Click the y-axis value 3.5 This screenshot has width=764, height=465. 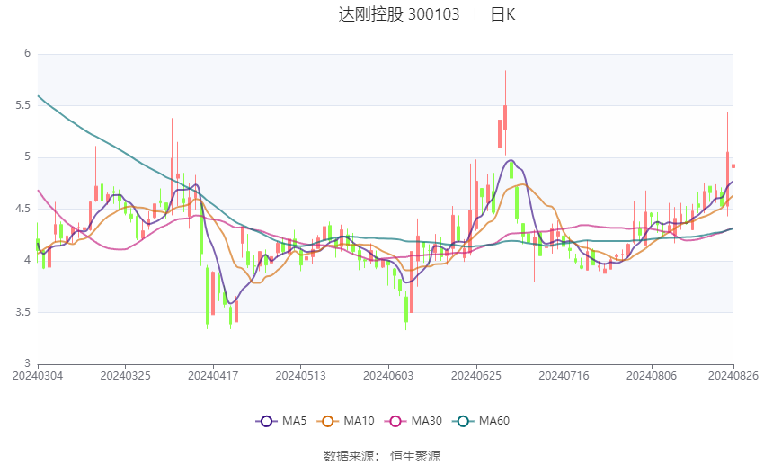[x=22, y=312]
